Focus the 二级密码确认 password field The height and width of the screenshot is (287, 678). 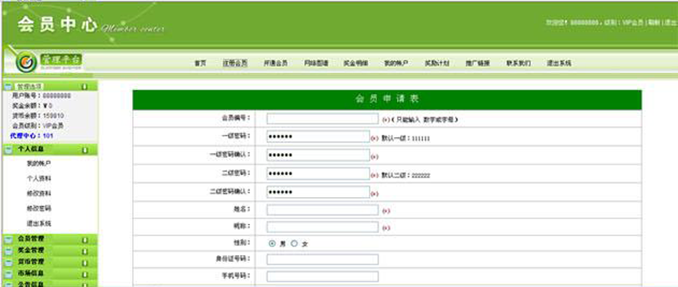(318, 192)
